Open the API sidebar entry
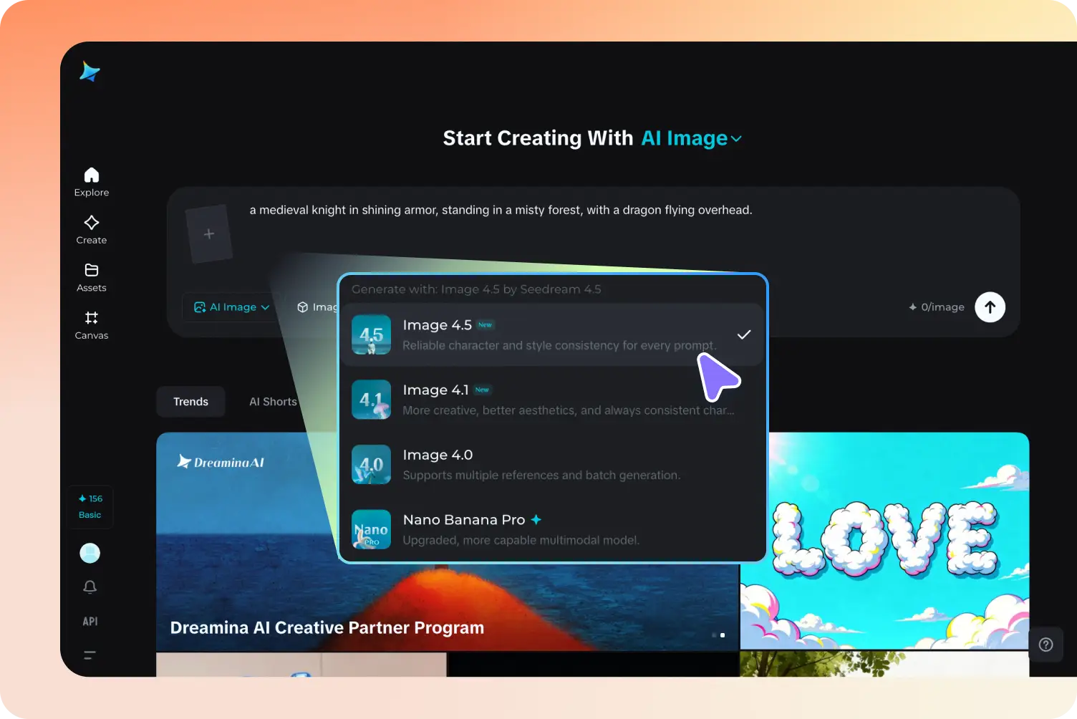This screenshot has width=1077, height=719. (90, 622)
